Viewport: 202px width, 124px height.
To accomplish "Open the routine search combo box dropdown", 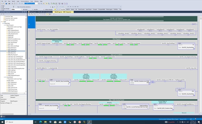I will pos(37,3).
